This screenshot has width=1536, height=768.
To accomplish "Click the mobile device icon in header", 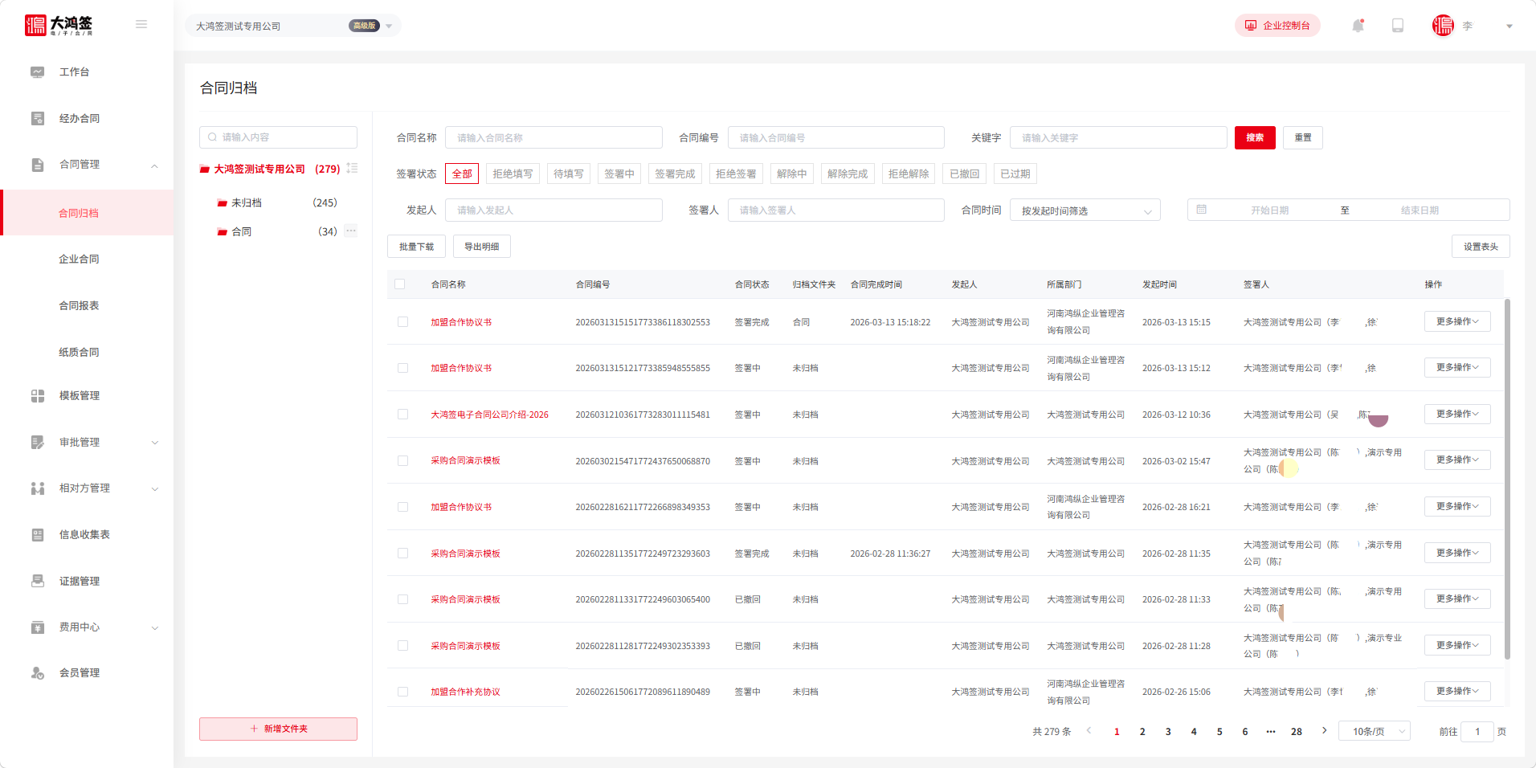I will [1398, 26].
